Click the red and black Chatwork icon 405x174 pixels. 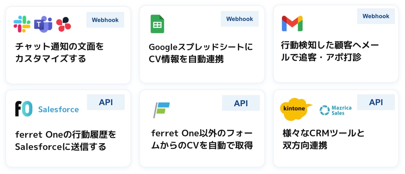[x=64, y=24]
